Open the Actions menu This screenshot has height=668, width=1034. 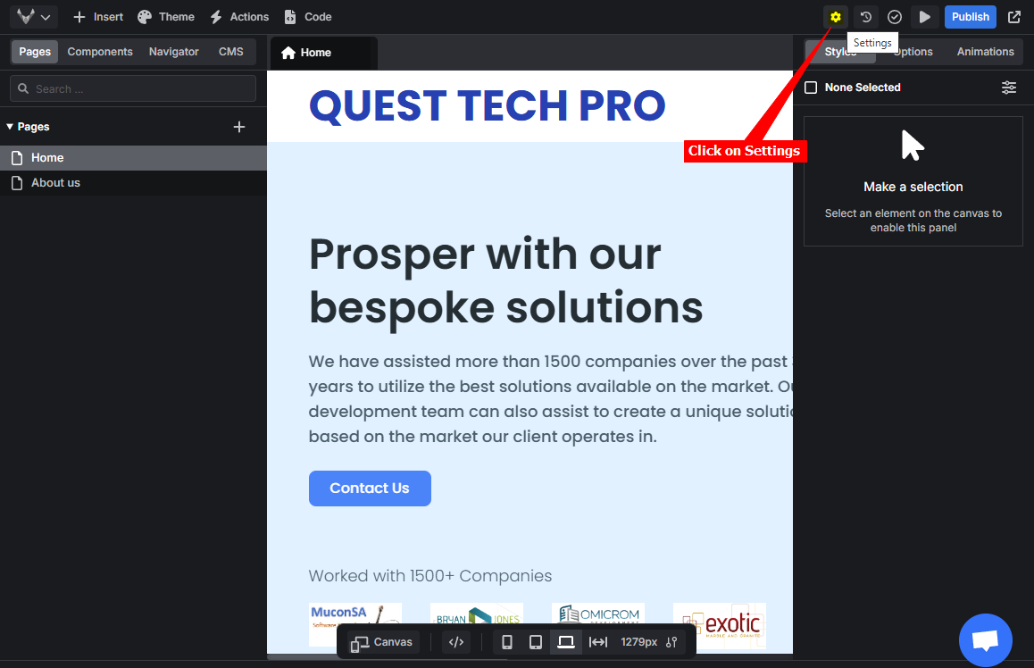239,17
